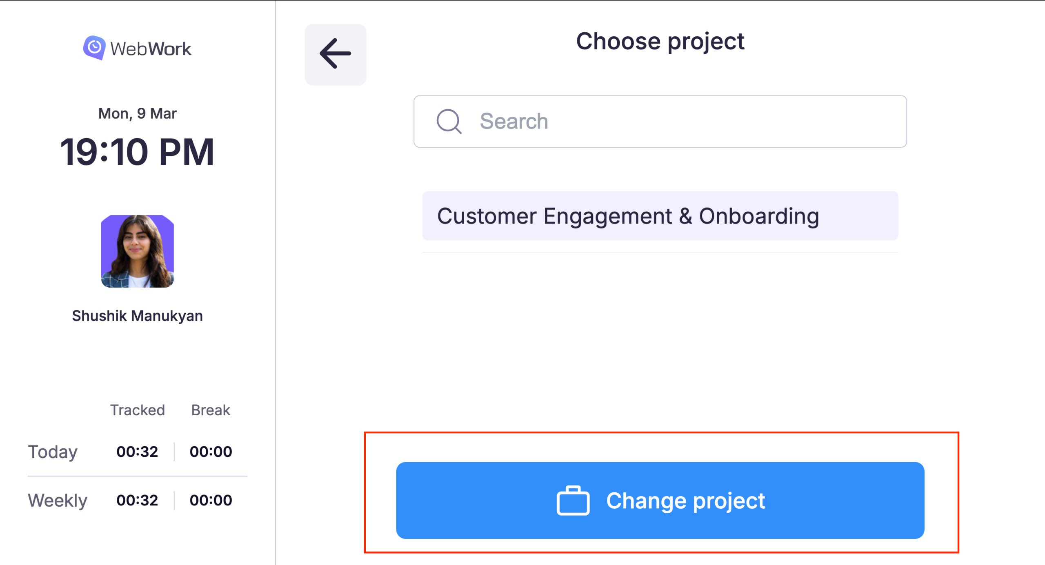Click the briefcase icon on Change project
The image size is (1045, 565).
(573, 501)
